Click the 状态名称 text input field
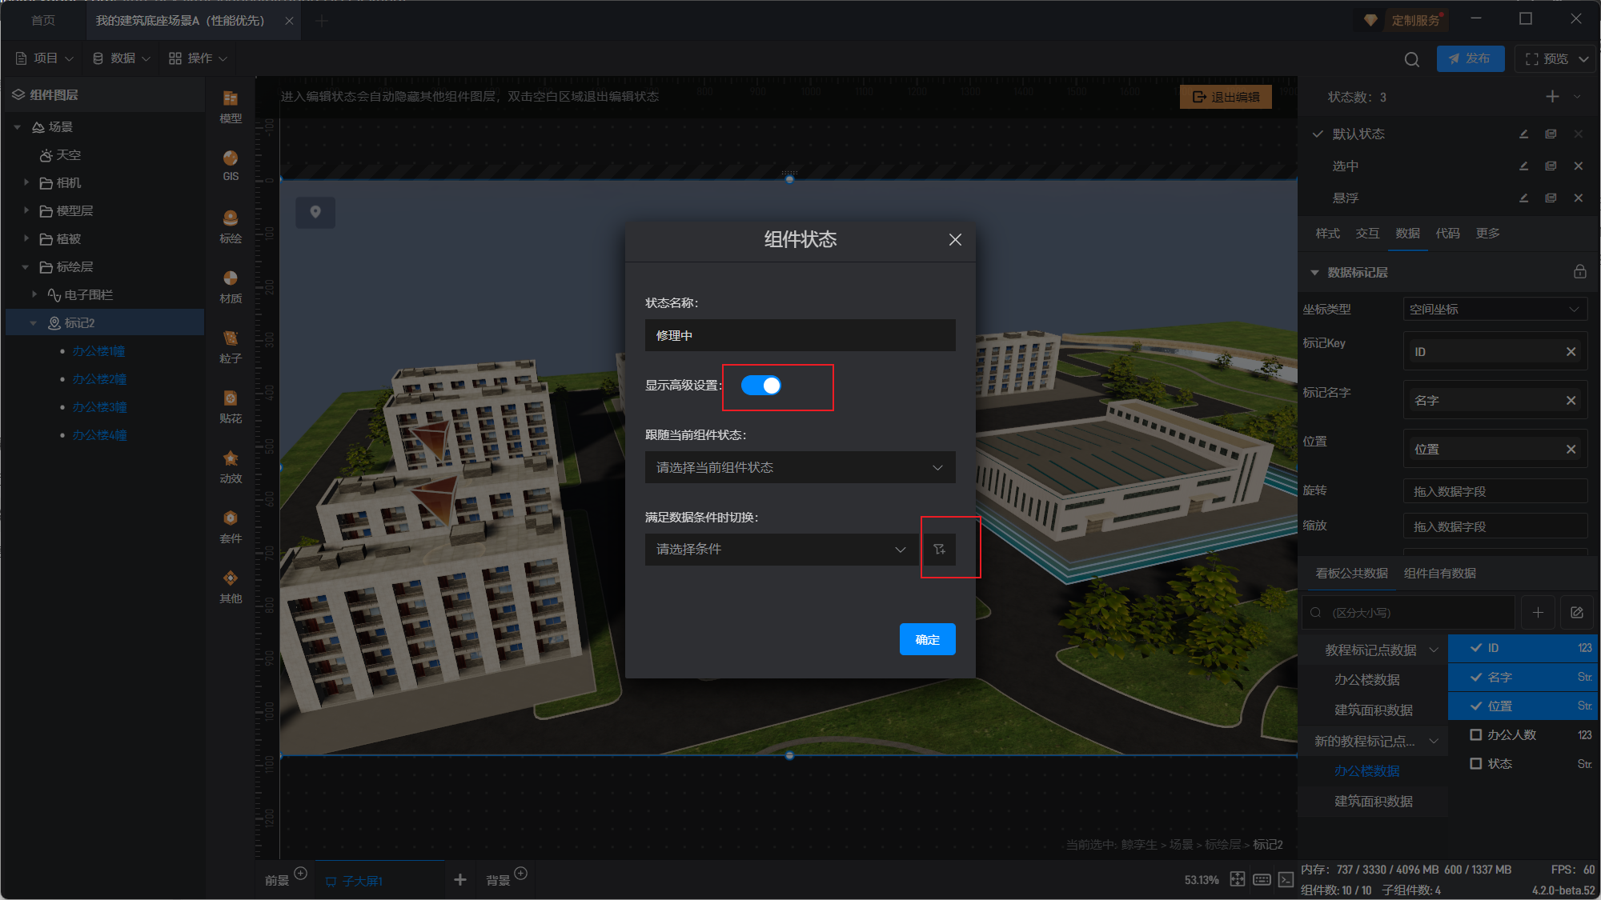1601x900 pixels. [800, 335]
